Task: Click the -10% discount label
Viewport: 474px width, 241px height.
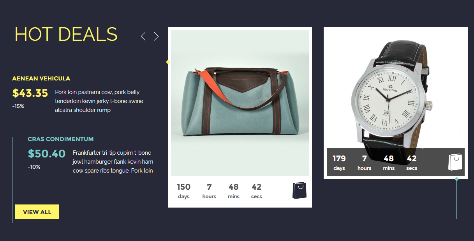Action: coord(34,167)
